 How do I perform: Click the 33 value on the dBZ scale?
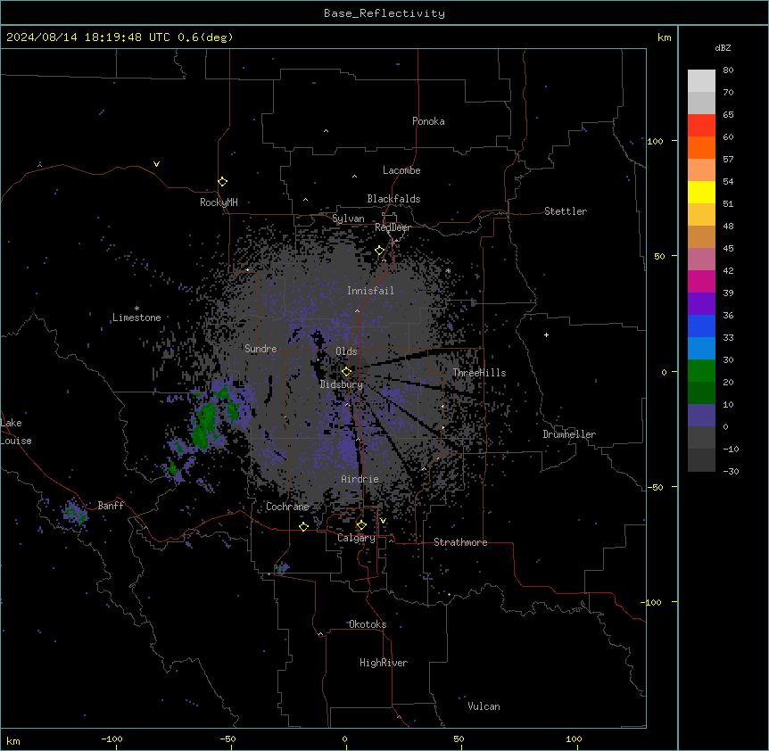pos(728,338)
